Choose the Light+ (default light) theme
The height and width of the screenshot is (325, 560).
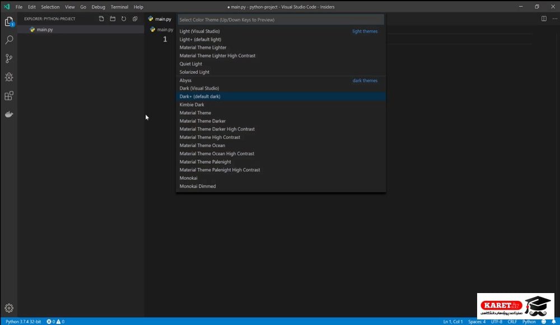[x=281, y=39]
